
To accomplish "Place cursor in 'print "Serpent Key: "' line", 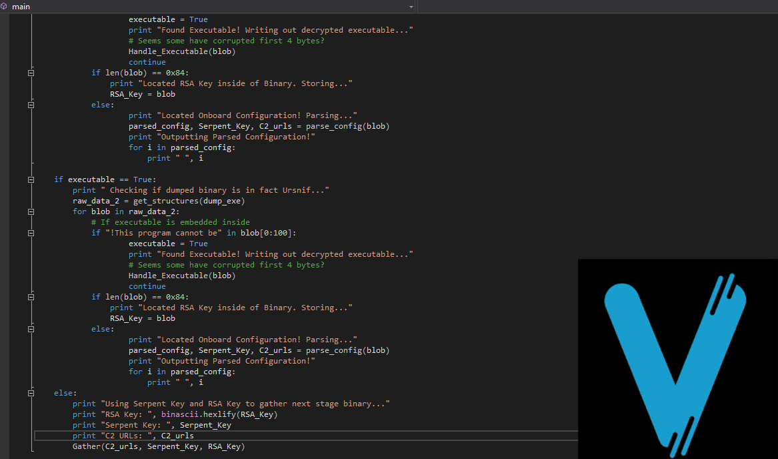I will [151, 425].
